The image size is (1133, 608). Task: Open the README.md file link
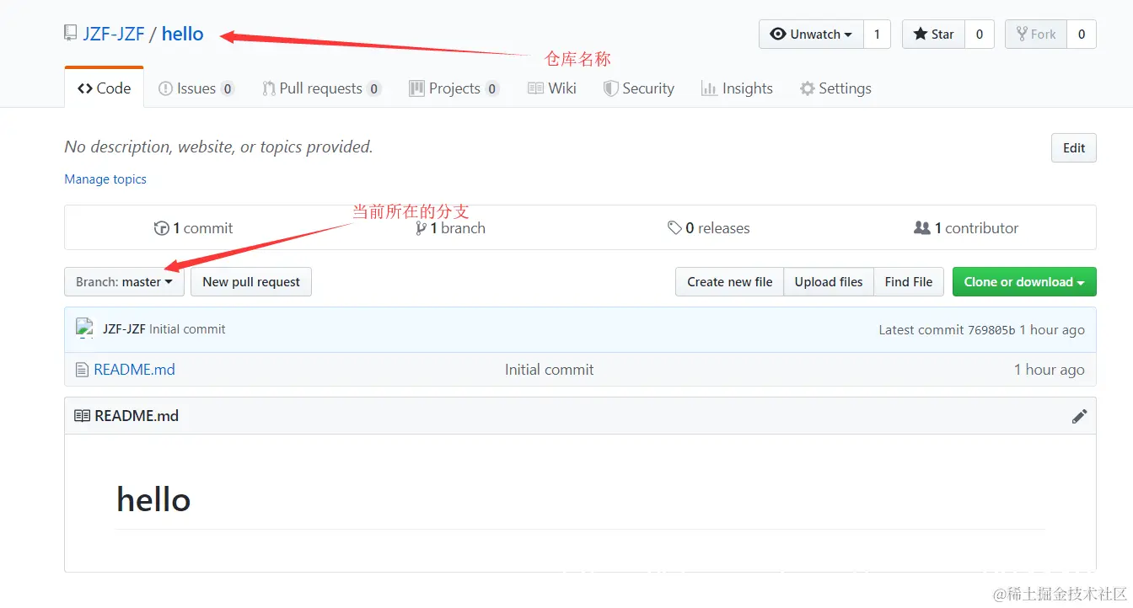[135, 370]
